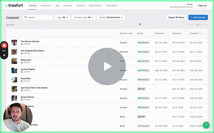Click the video type icon under The Original Delta Blues
Image resolution: width=214 pixels, height=133 pixels.
coord(22,53)
